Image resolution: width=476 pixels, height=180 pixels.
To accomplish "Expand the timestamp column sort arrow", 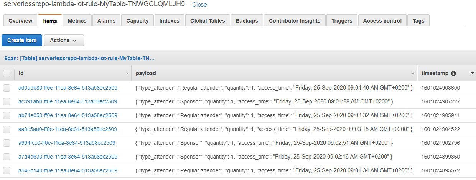I will click(x=472, y=73).
